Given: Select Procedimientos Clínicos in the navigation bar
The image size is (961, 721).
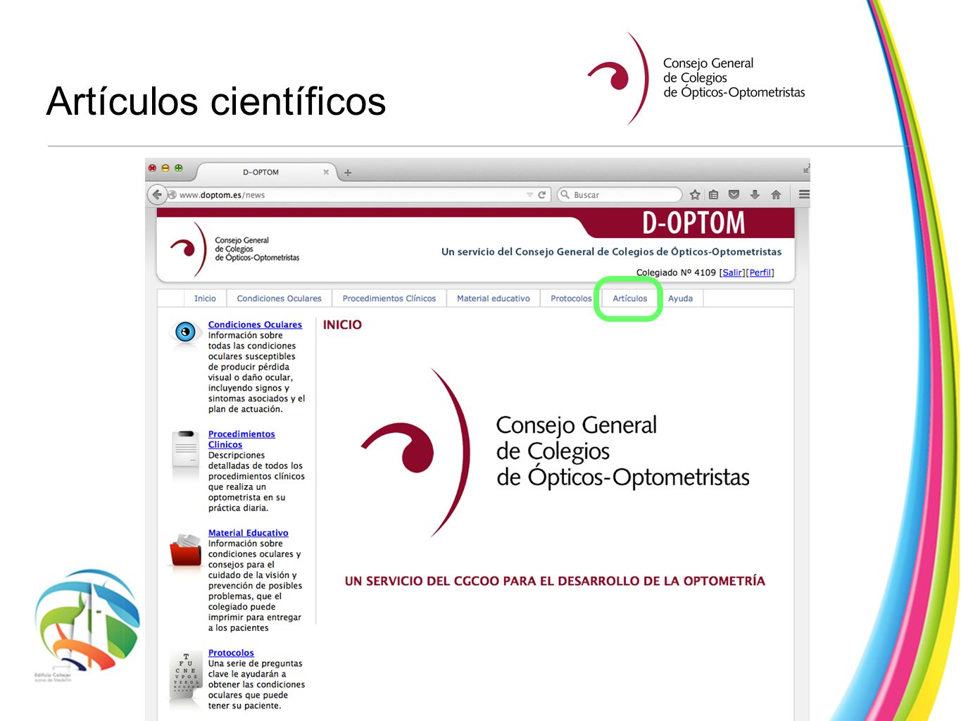Looking at the screenshot, I should [x=389, y=299].
